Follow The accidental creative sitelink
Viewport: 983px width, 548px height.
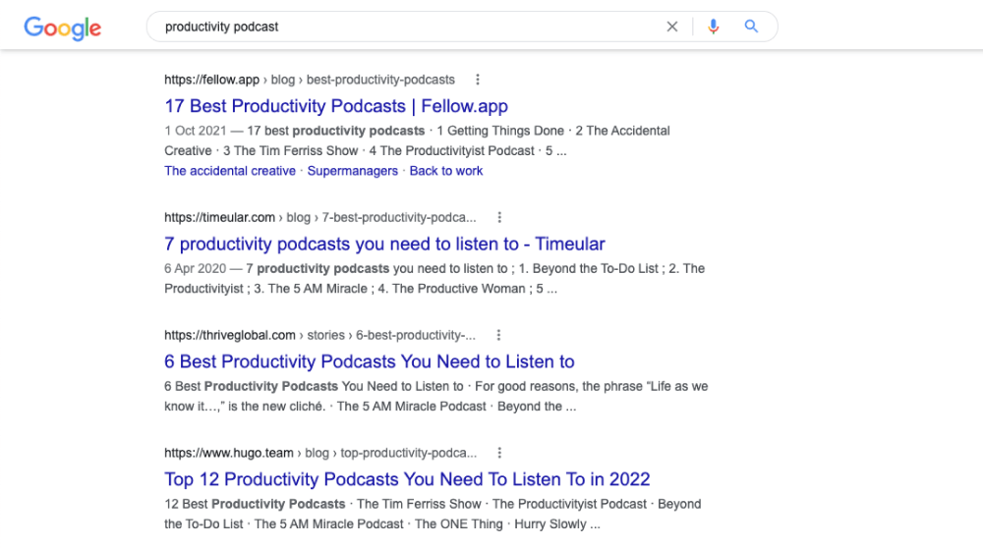coord(229,171)
